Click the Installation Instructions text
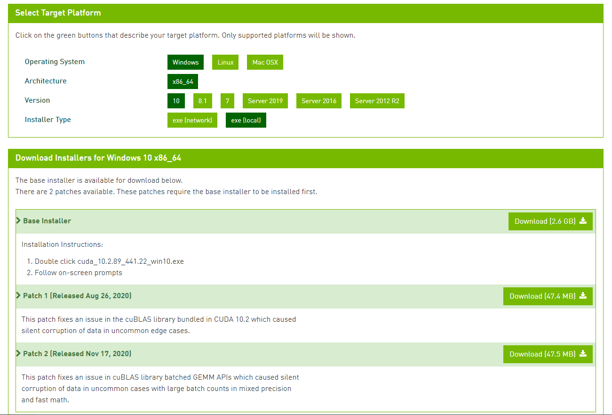 pos(62,244)
